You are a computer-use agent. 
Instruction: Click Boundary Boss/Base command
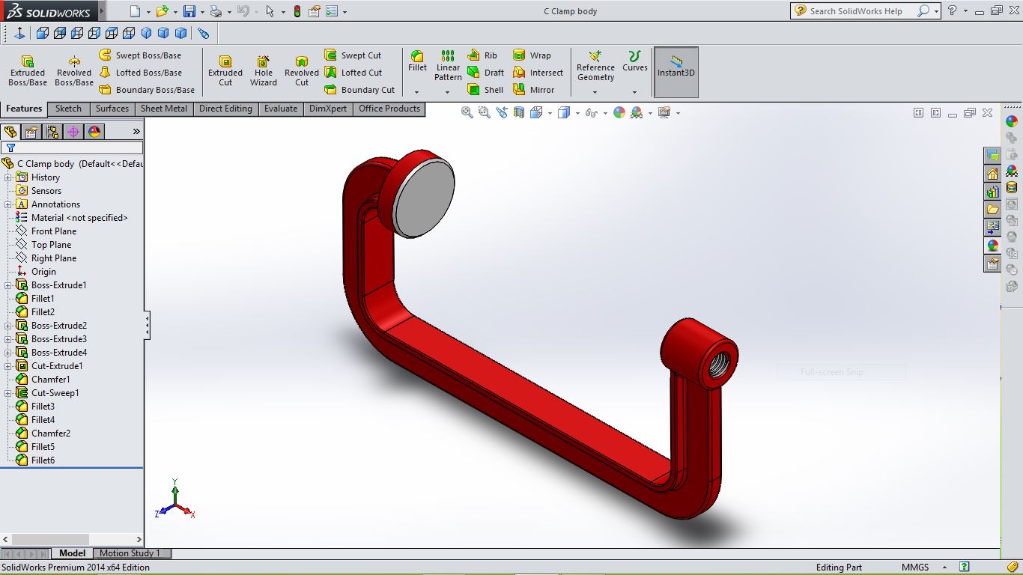click(147, 90)
